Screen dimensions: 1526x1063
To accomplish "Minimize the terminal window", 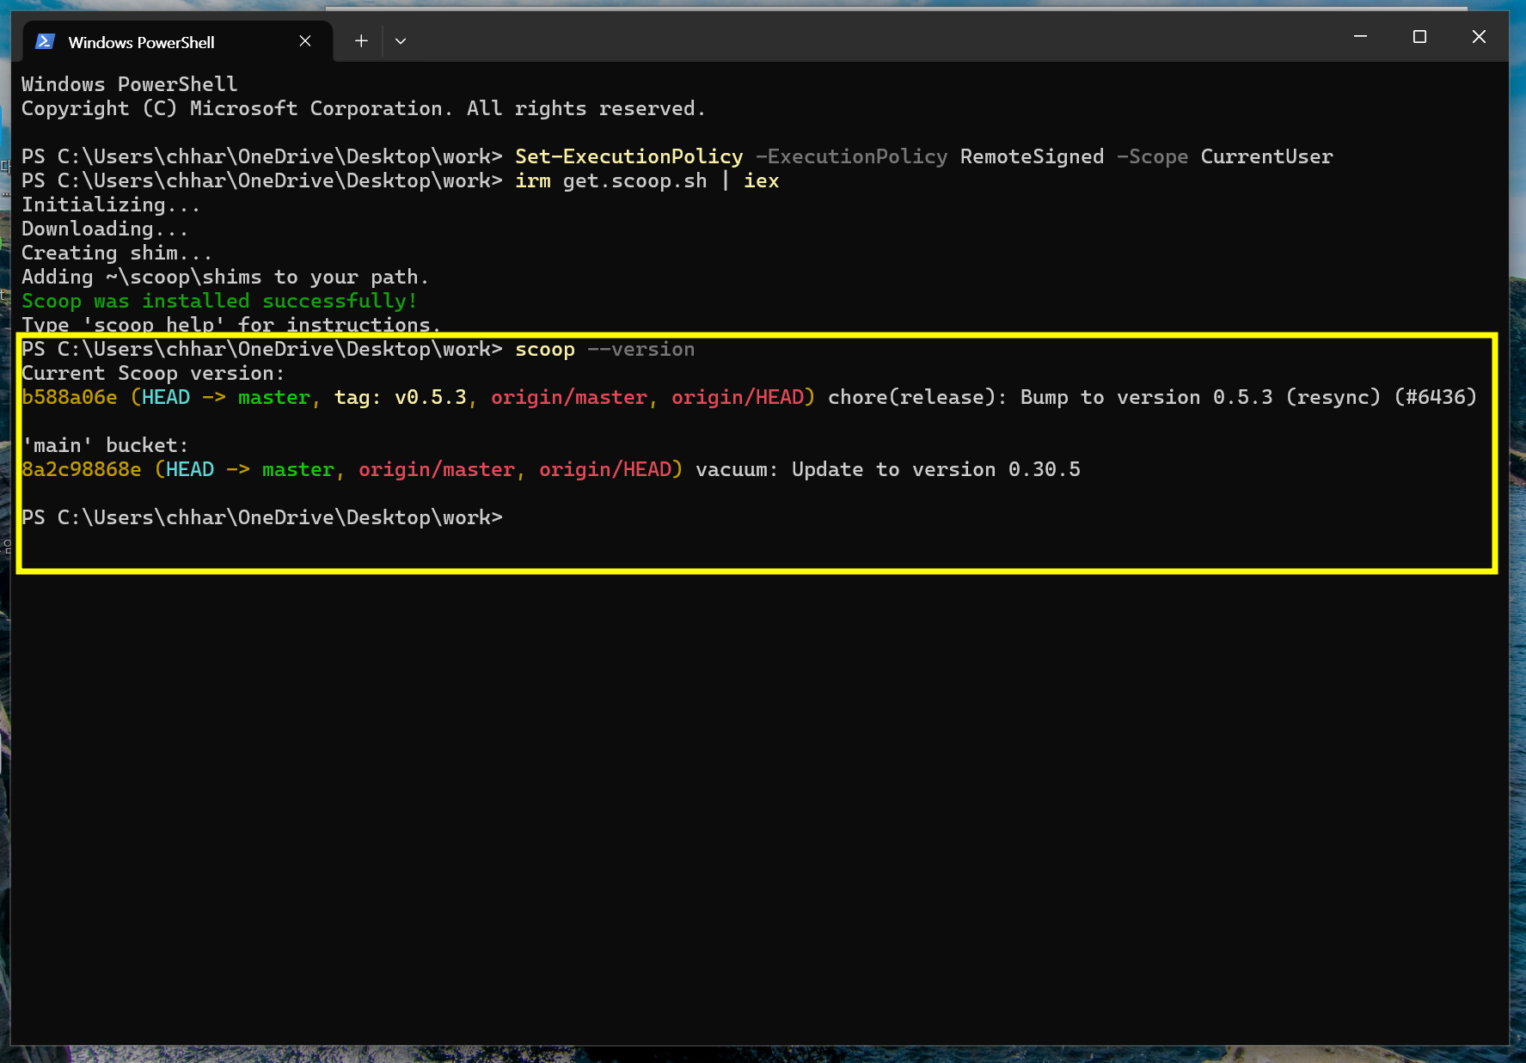I will coord(1360,36).
